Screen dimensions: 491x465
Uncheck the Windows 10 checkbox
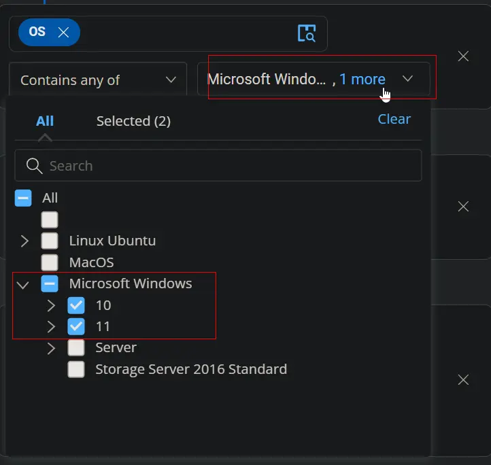click(x=76, y=305)
